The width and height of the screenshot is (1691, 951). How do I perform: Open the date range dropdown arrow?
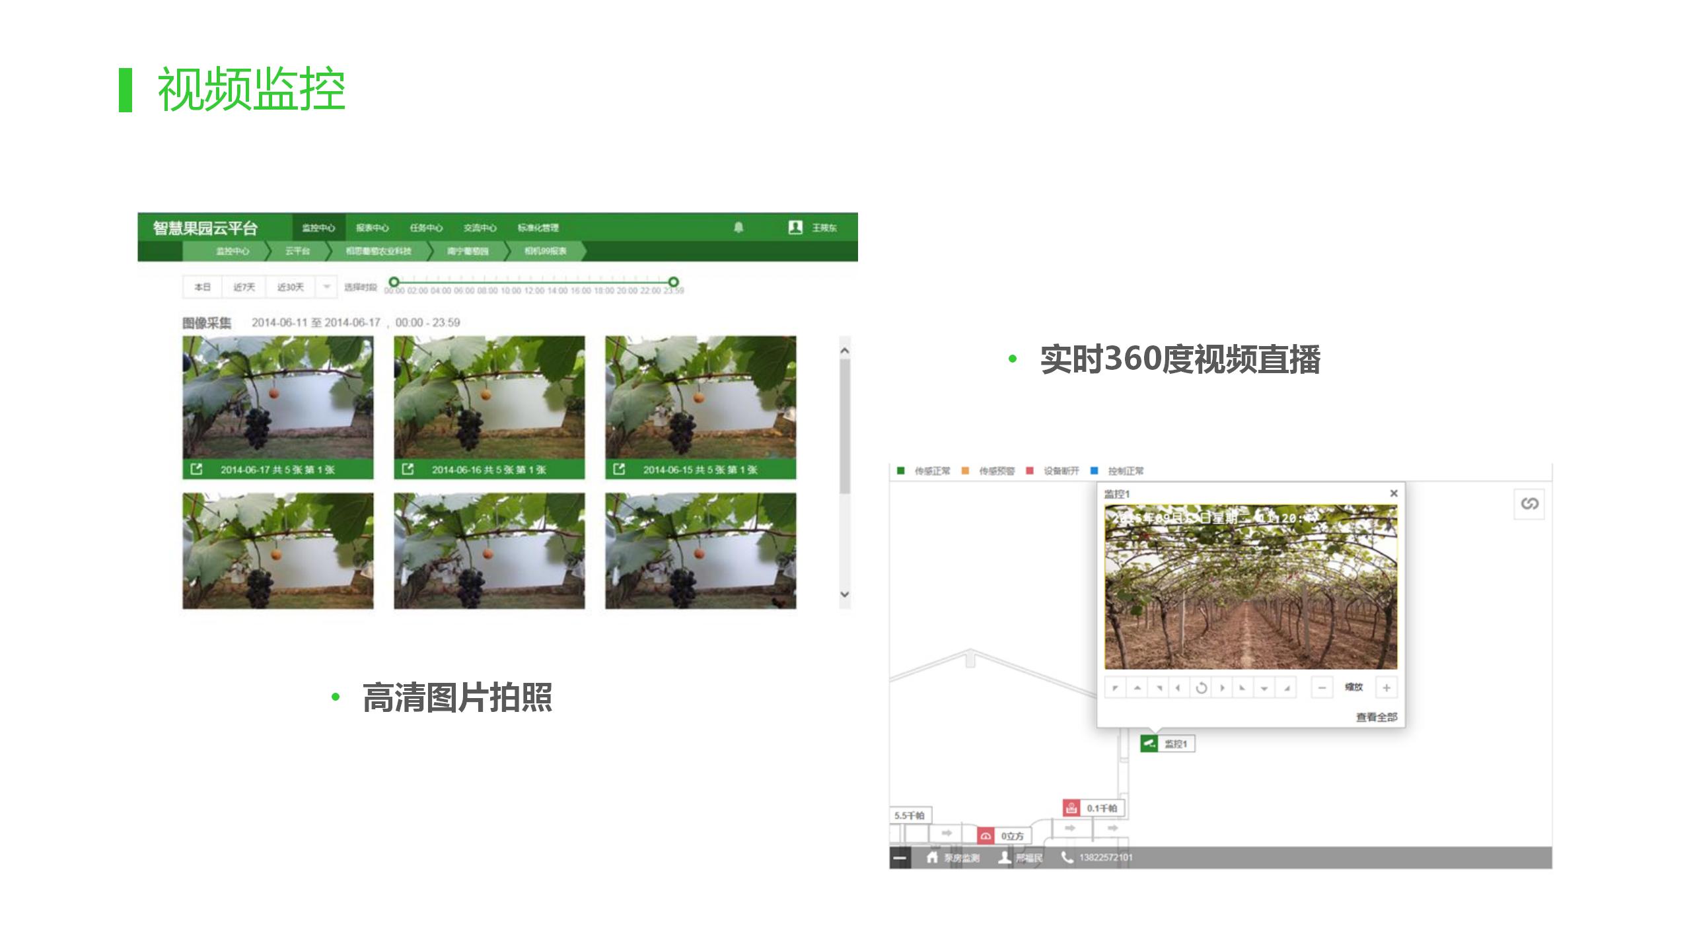point(326,287)
